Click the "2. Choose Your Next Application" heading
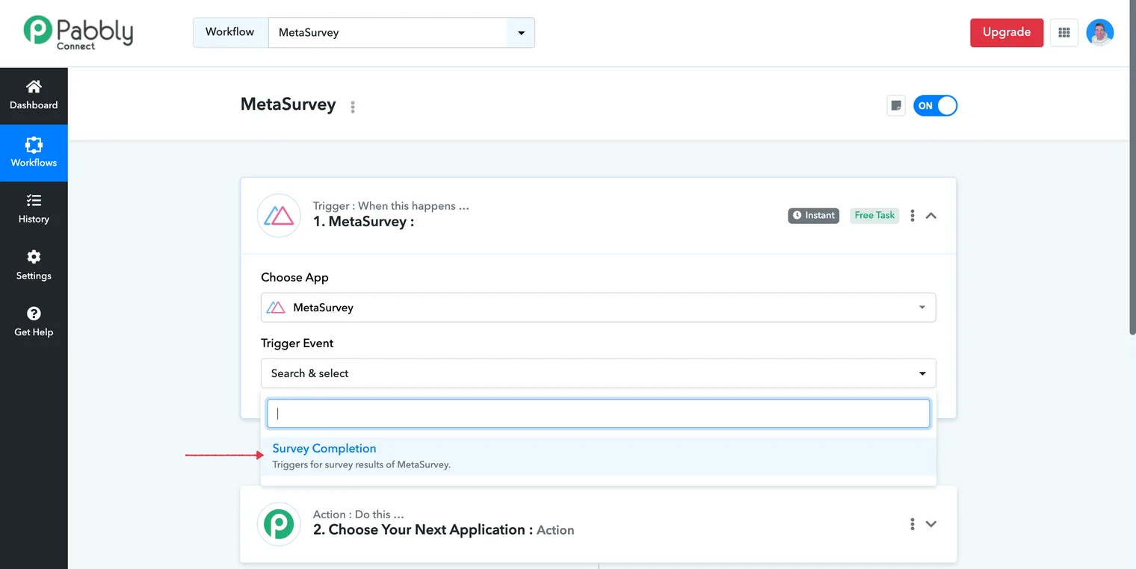 tap(423, 530)
